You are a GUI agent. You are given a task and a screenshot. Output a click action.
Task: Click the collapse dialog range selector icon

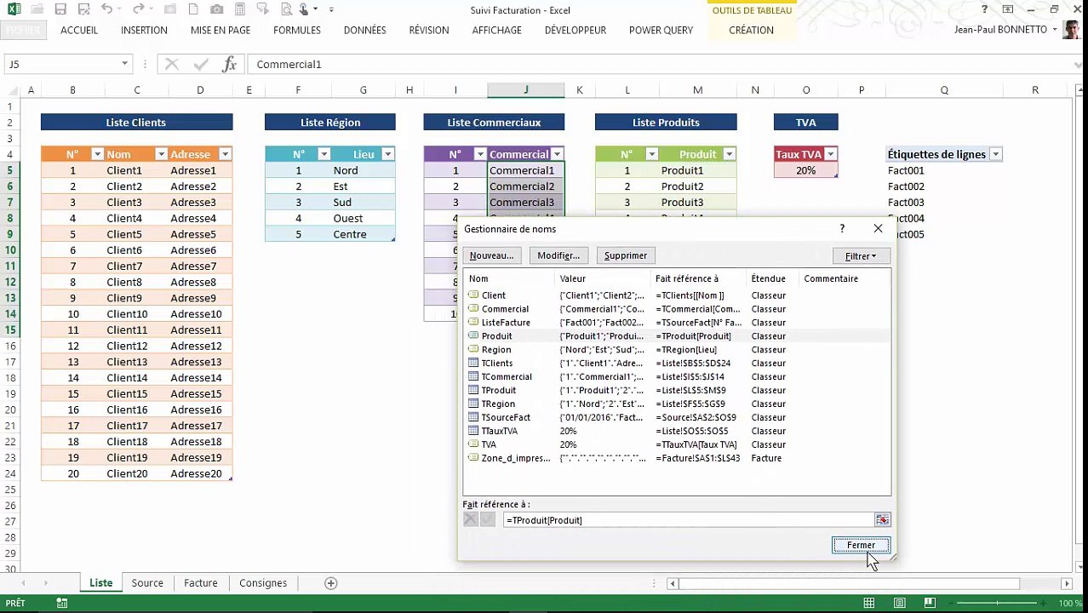(x=882, y=519)
